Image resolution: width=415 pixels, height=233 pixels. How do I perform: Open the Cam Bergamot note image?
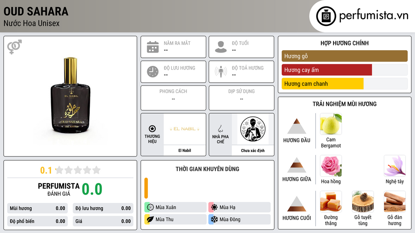pyautogui.click(x=331, y=124)
